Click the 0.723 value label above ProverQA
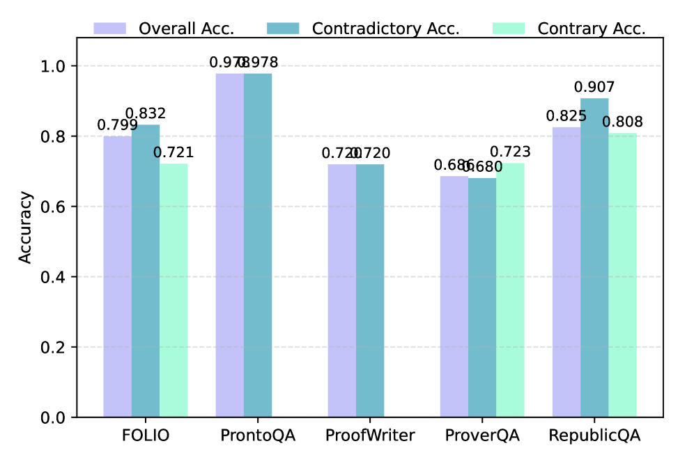Image resolution: width=694 pixels, height=462 pixels. click(x=510, y=152)
